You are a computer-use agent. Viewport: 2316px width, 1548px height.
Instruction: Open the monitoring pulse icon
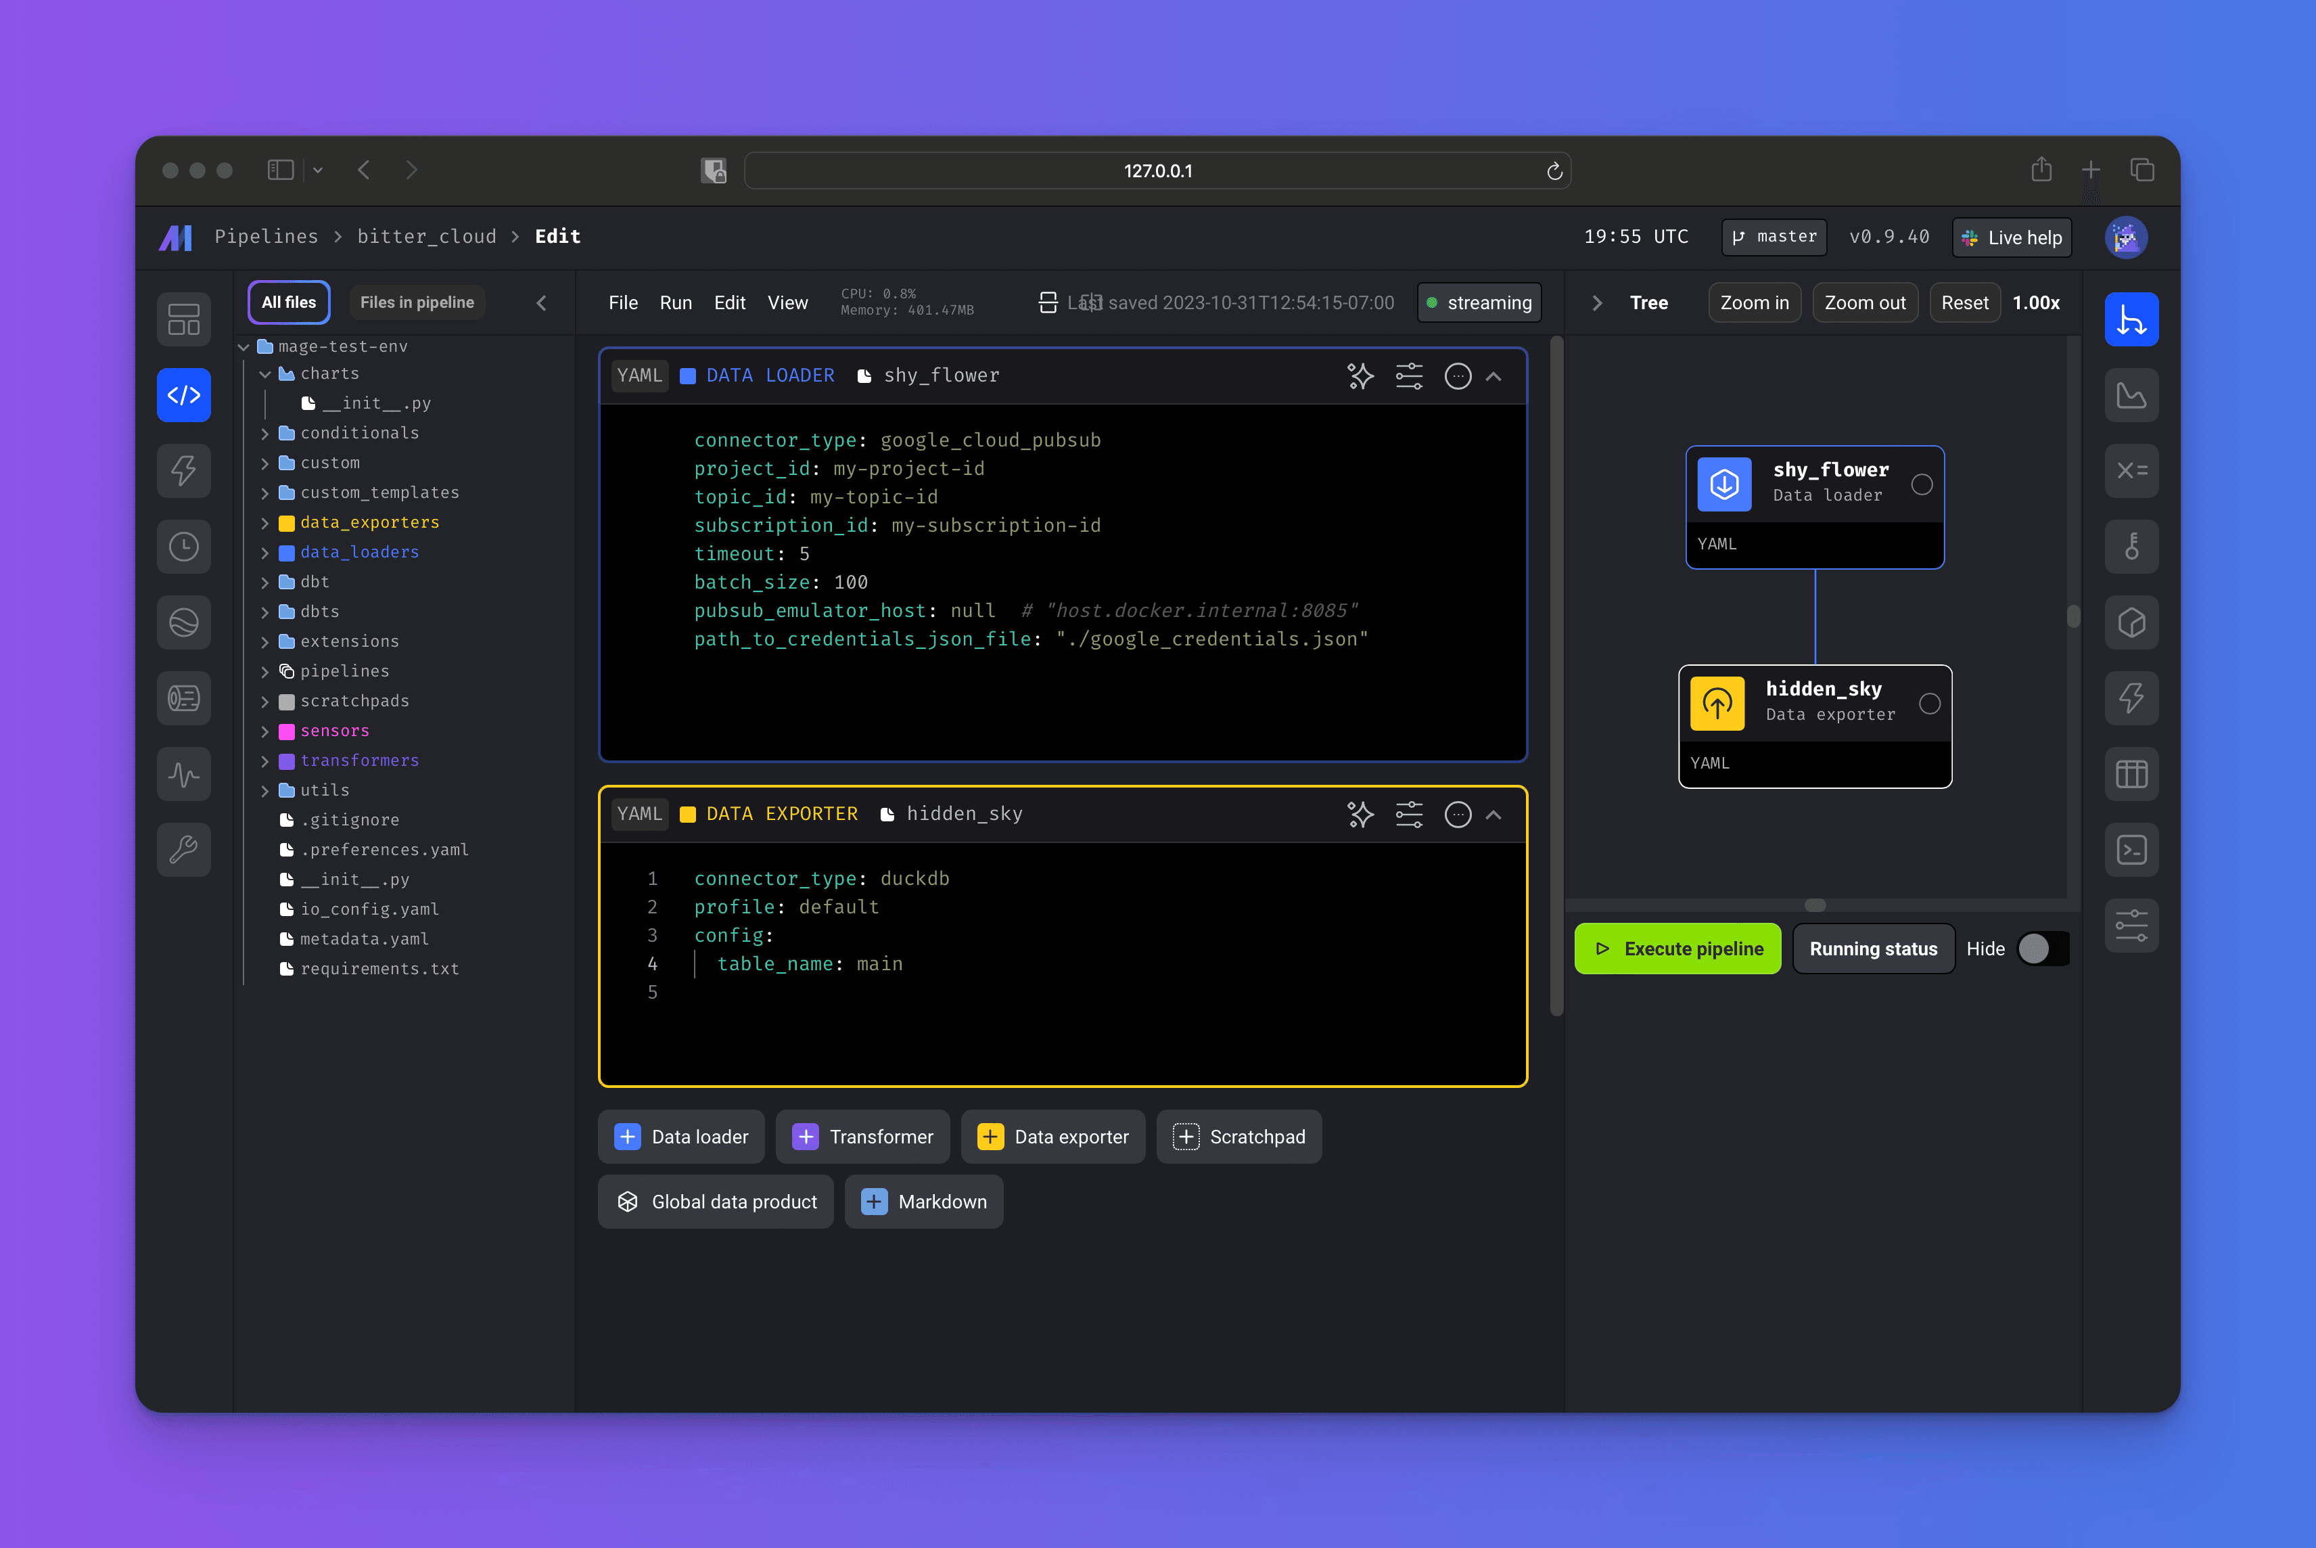(x=183, y=775)
